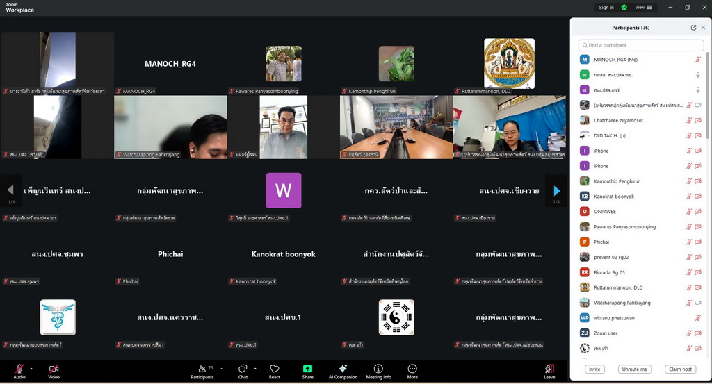Expand the chevron next to Chat

pyautogui.click(x=255, y=369)
